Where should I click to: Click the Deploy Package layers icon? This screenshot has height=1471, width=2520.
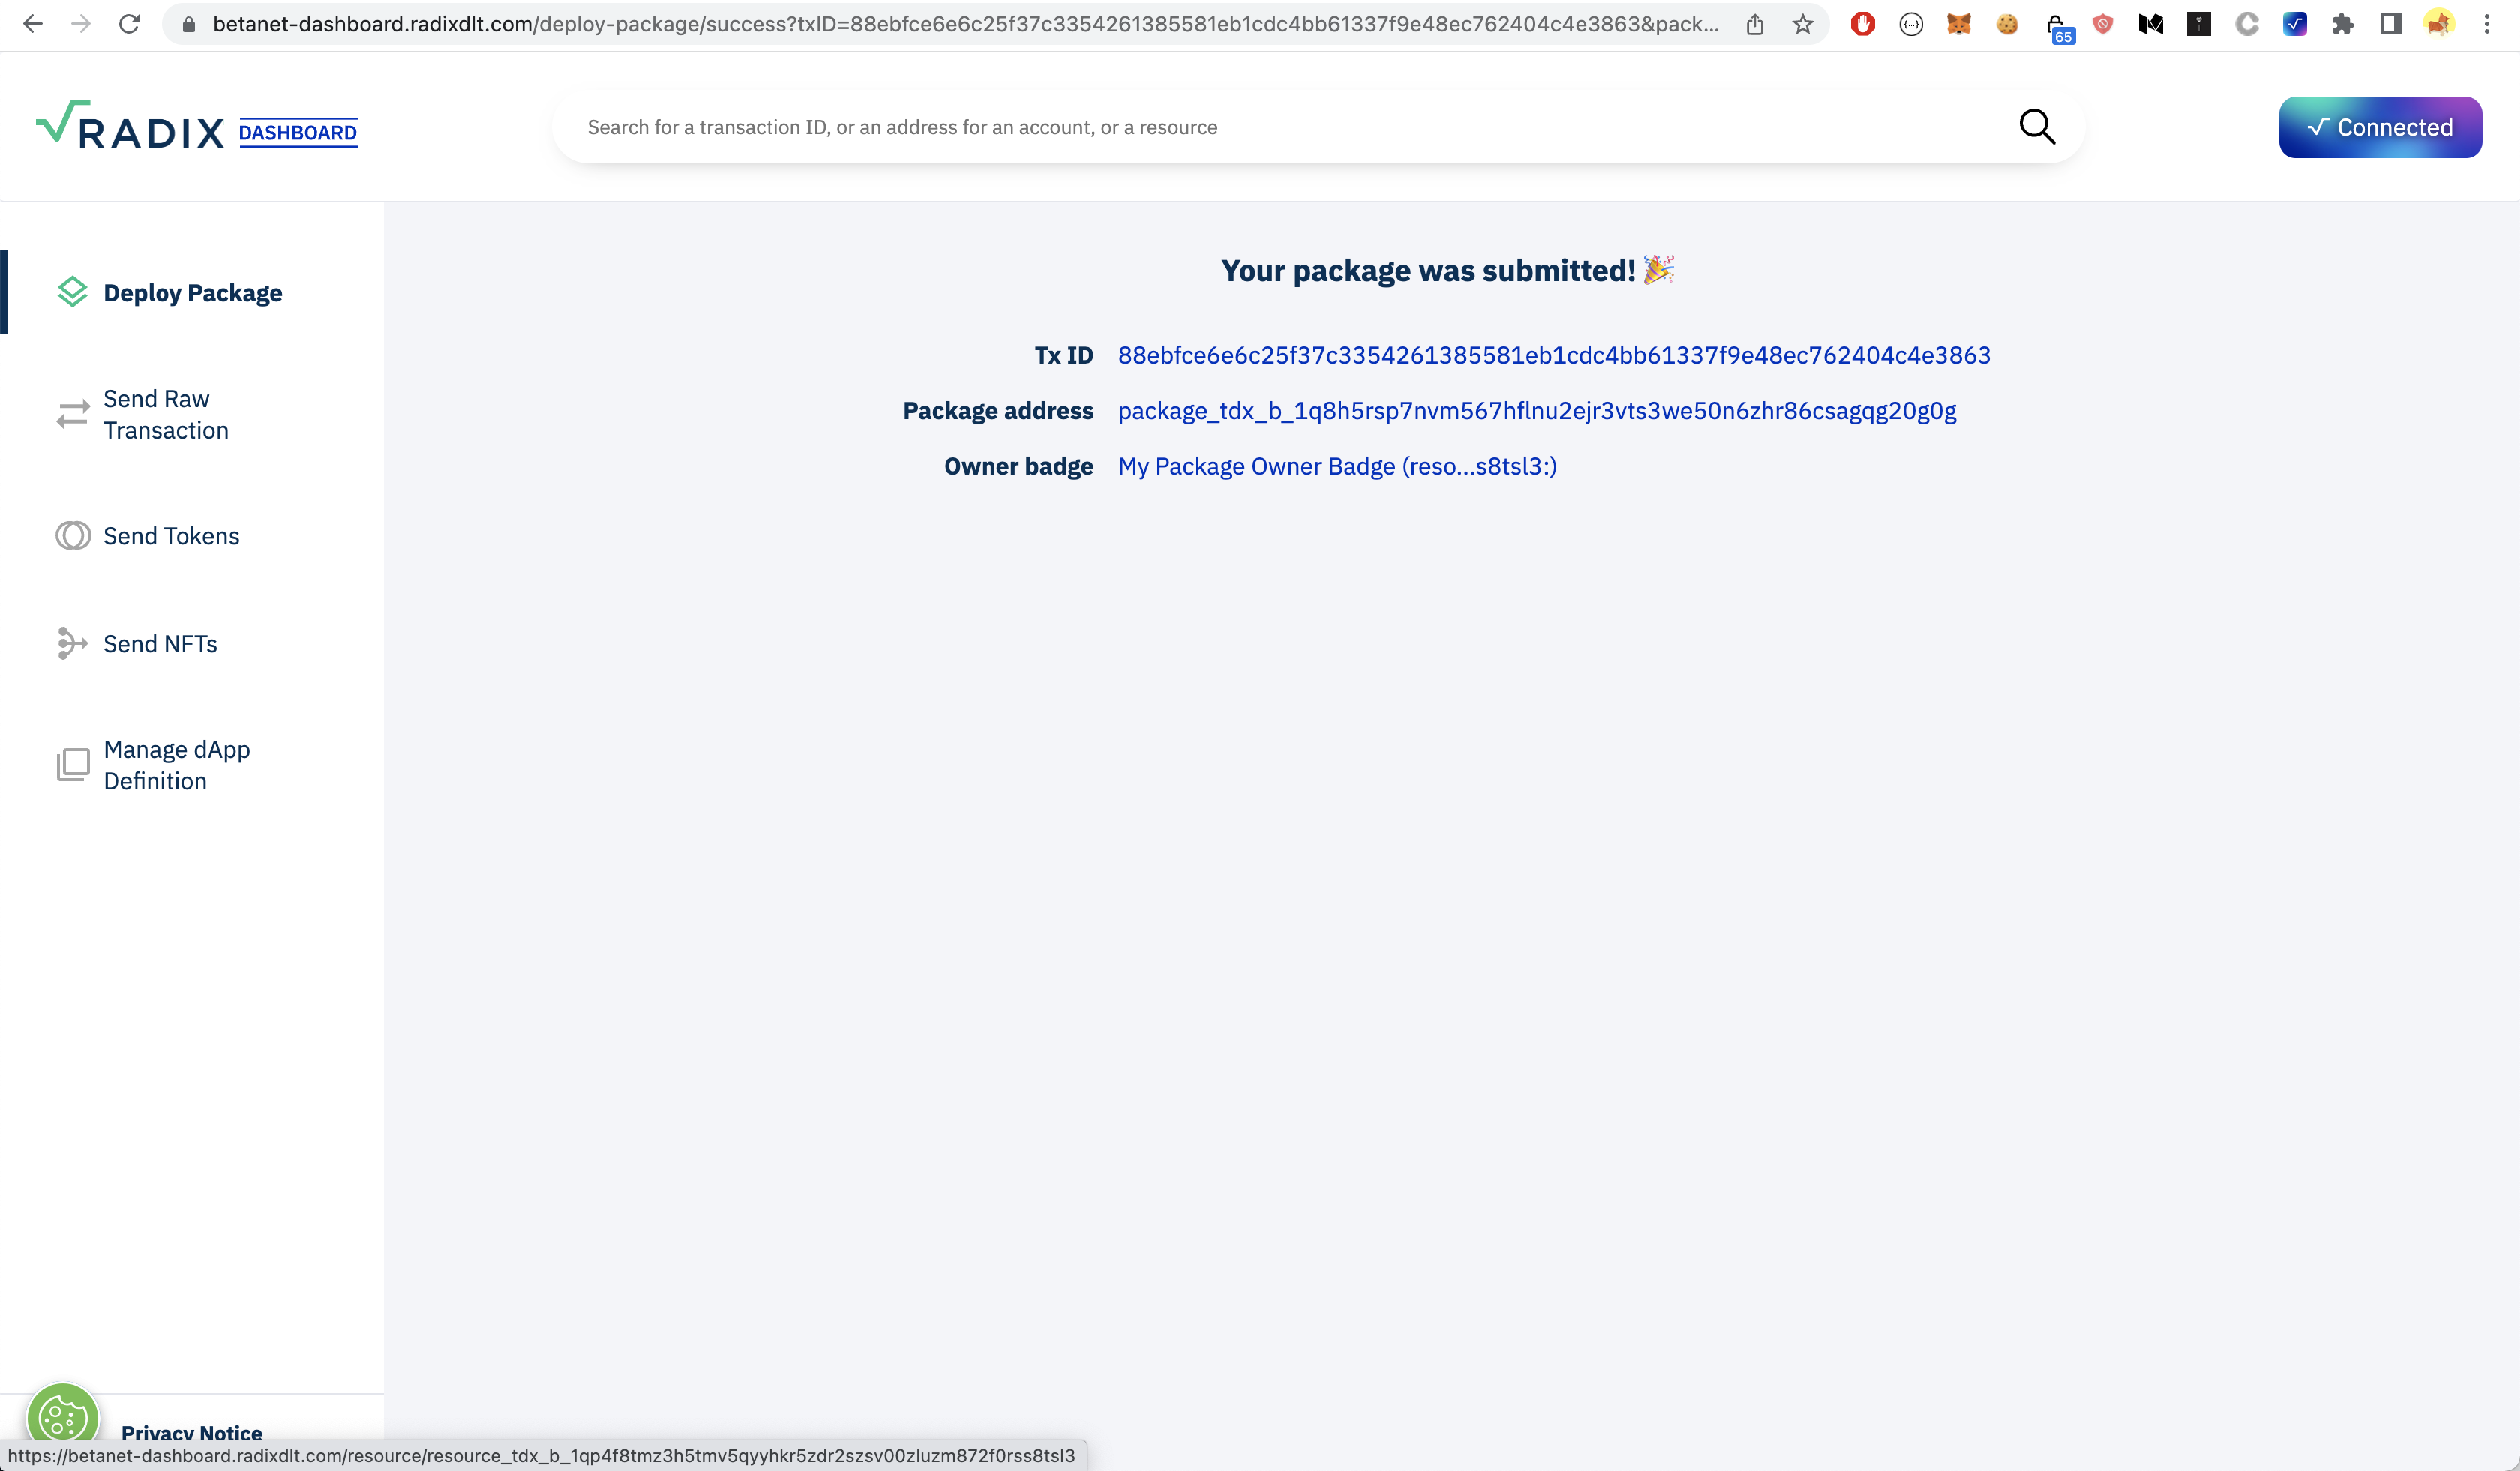(x=72, y=292)
